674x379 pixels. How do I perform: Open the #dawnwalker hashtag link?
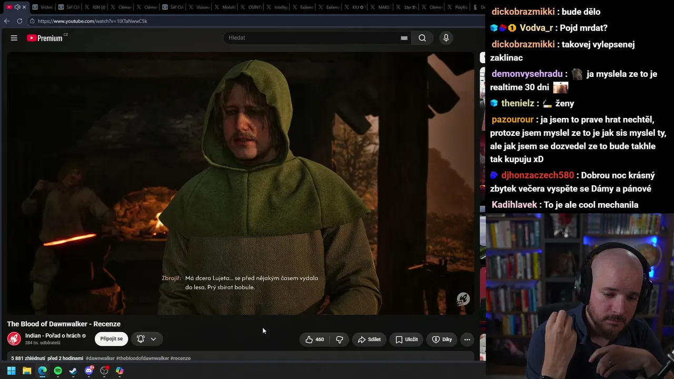[x=101, y=358]
